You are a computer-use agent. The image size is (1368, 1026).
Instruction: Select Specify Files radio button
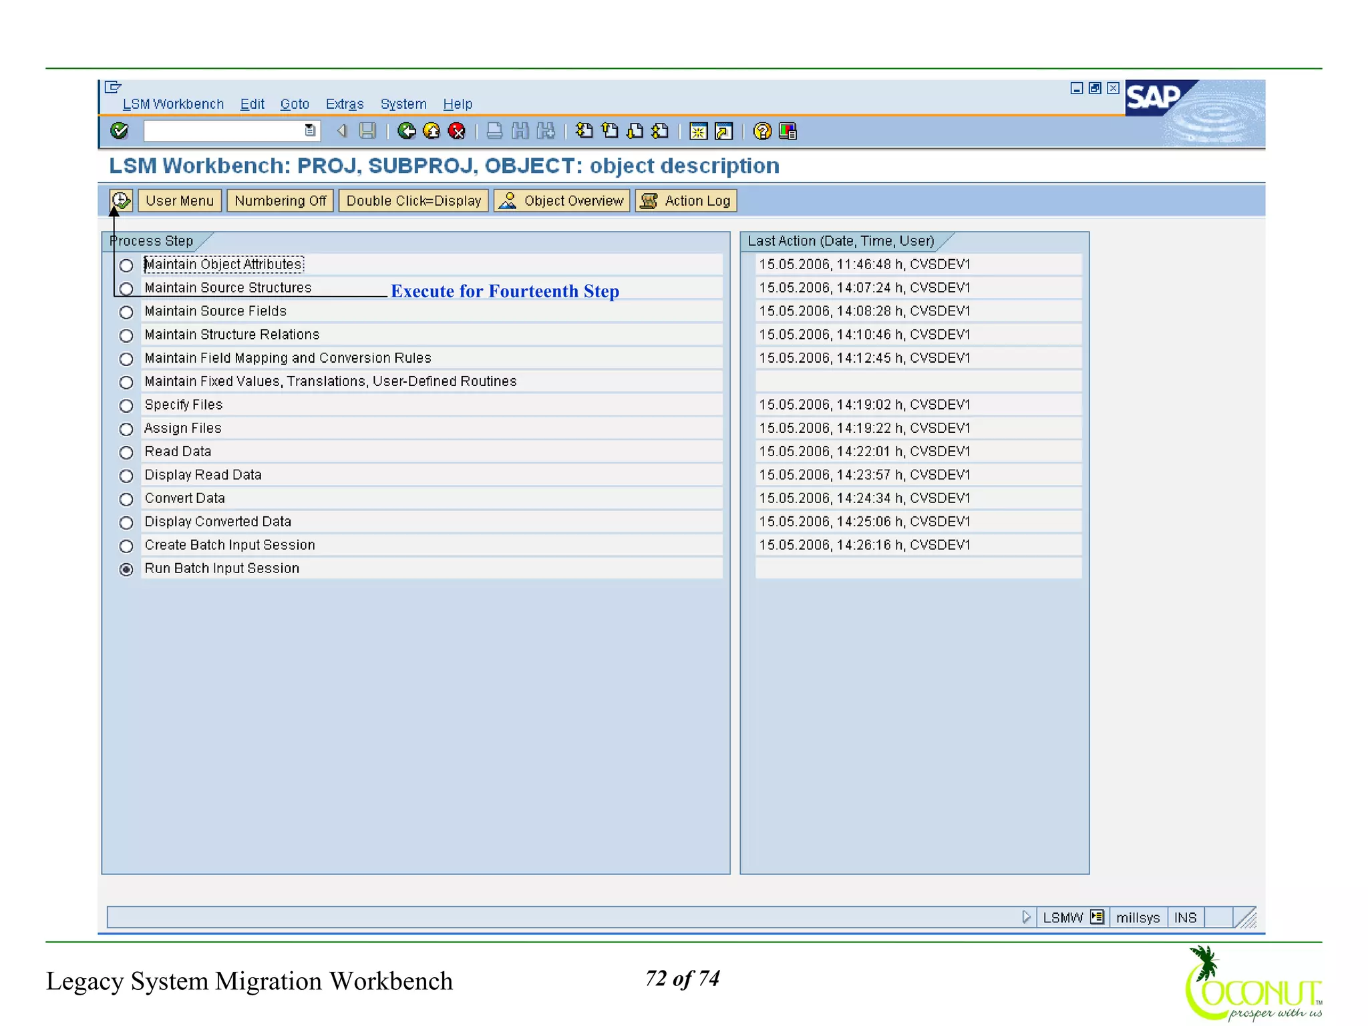126,405
